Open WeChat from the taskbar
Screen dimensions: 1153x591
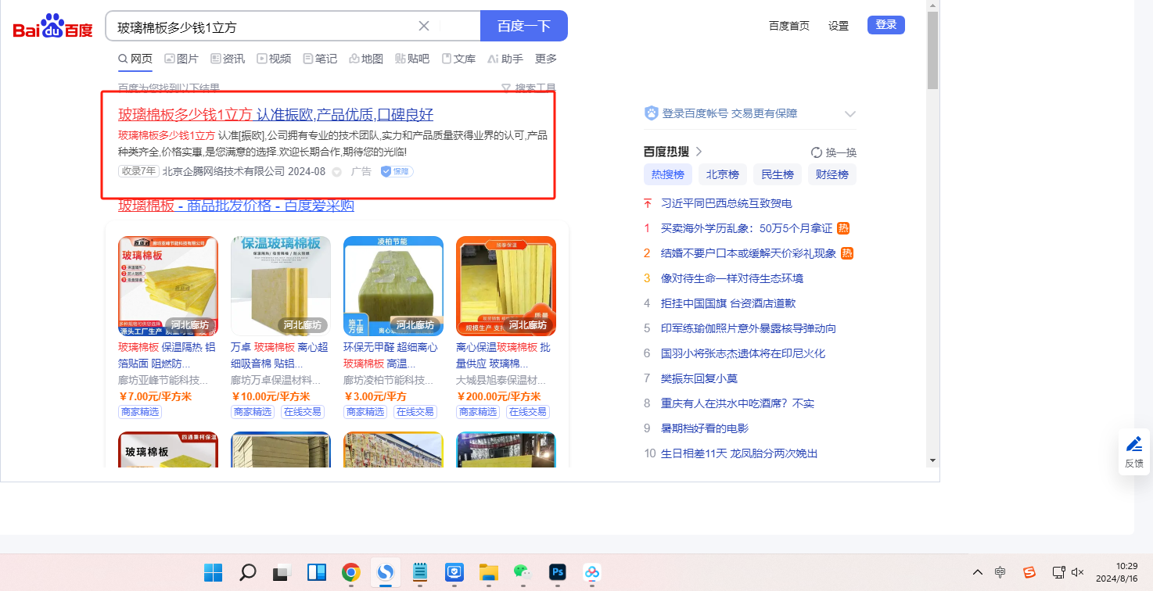tap(522, 572)
